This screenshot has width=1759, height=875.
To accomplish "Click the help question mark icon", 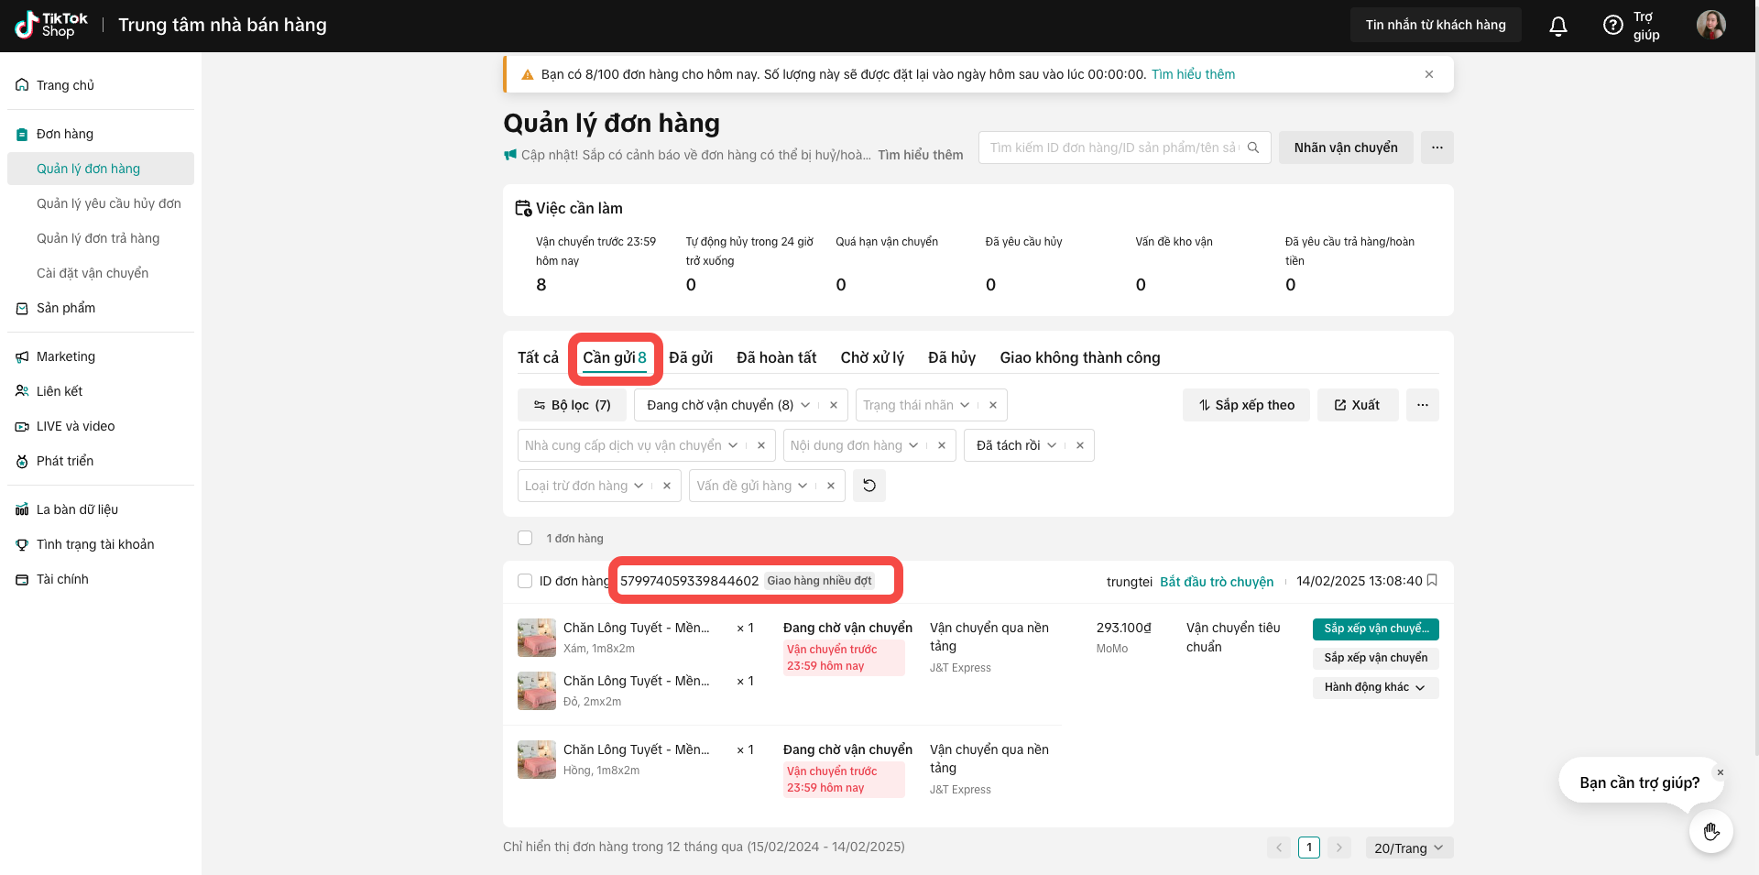I will [x=1612, y=26].
